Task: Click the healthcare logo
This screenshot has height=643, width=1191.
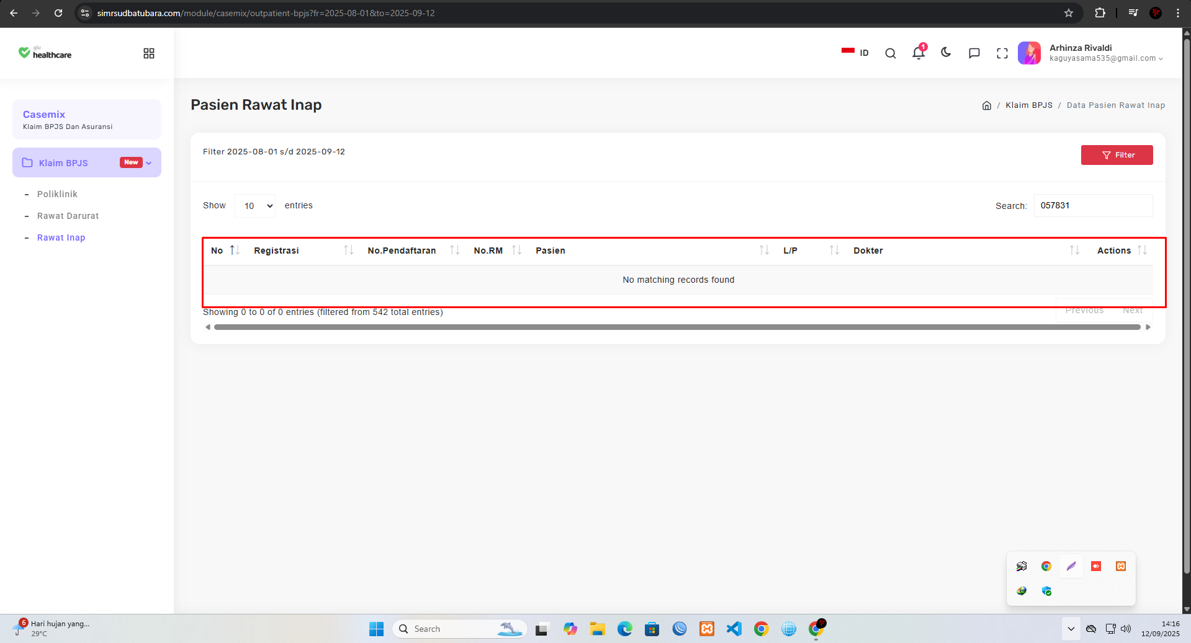Action: [x=45, y=53]
